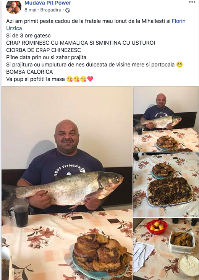Click the second kissing face emoji

click(76, 79)
